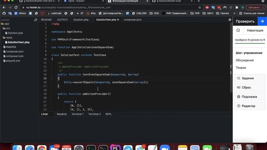Viewport: 267px width, 150px height.
Task: Click the translate extension icon in the toolbar
Action: (213, 7)
